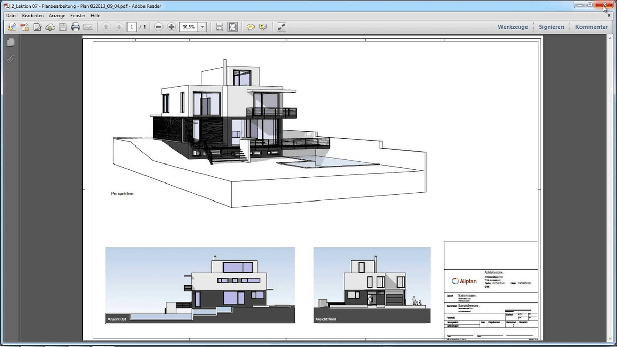Open the Fenster menu
Viewport: 617px width, 347px height.
point(78,16)
